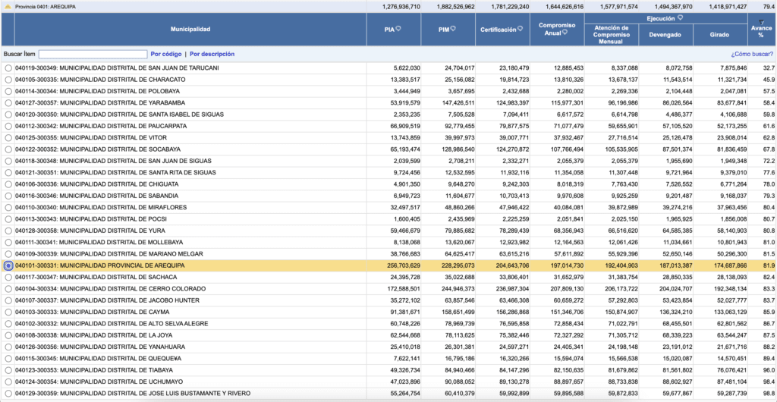
Task: Pick the radio button for Distrital de Miraflores
Action: pyautogui.click(x=8, y=207)
